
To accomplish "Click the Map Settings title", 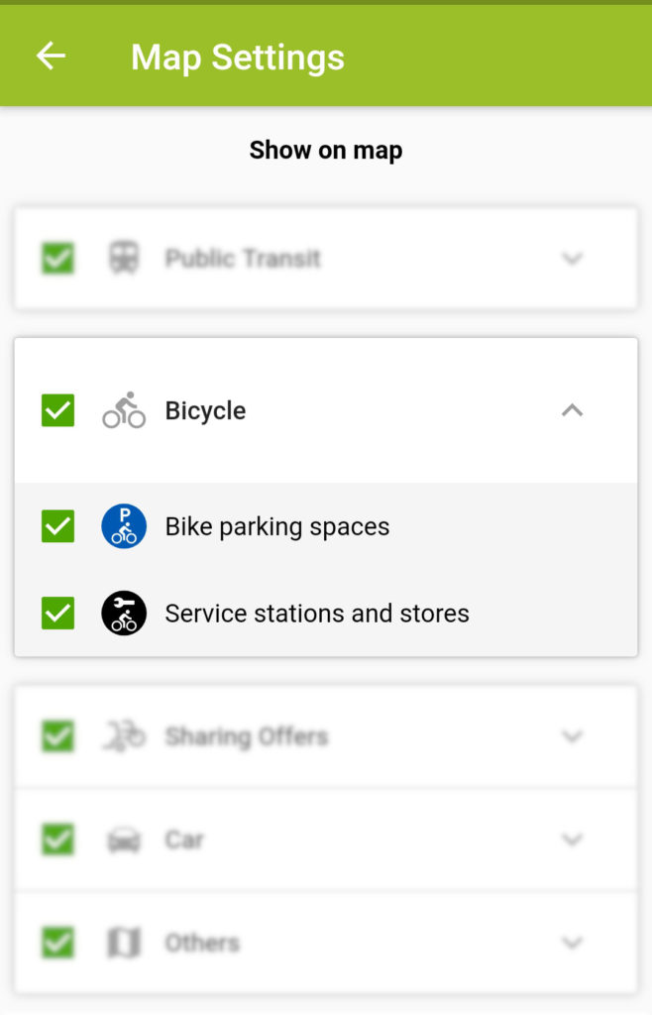I will point(238,56).
